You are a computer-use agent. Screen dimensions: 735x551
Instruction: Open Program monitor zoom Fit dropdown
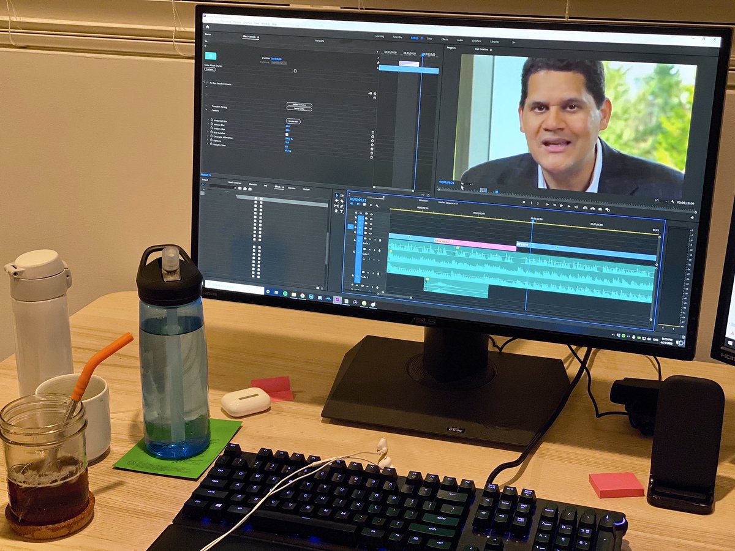click(x=467, y=183)
